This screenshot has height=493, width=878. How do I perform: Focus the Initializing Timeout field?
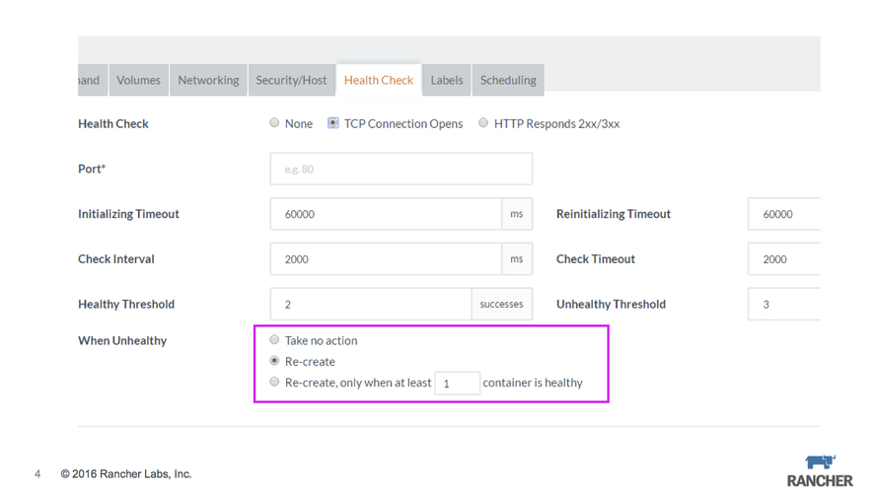pos(386,214)
